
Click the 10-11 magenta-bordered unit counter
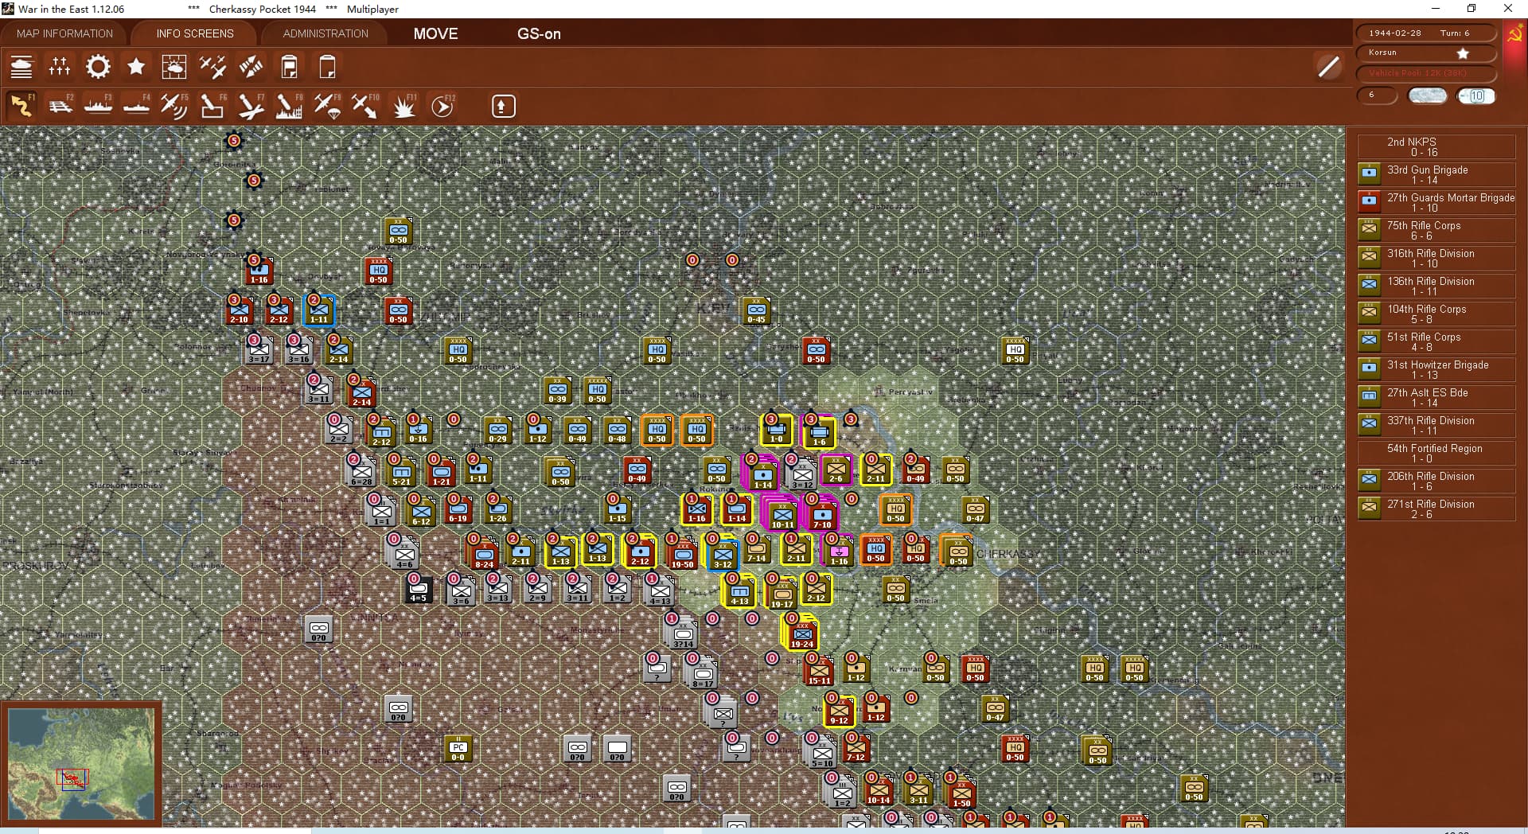[782, 515]
